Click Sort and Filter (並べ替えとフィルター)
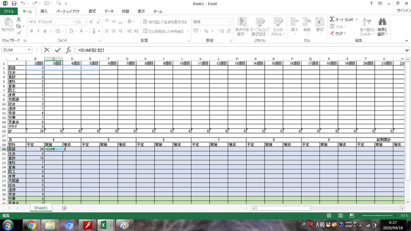411x231 pixels. pos(367,27)
